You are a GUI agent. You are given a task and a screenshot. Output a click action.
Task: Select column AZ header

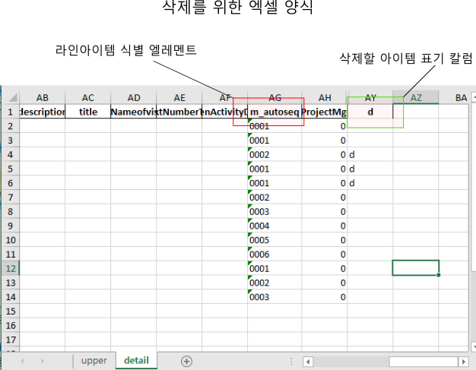coord(416,98)
